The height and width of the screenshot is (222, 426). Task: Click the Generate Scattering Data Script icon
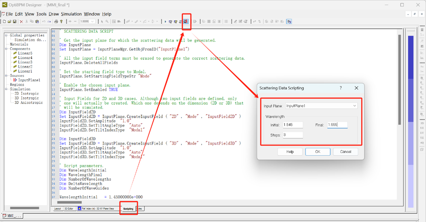click(186, 22)
